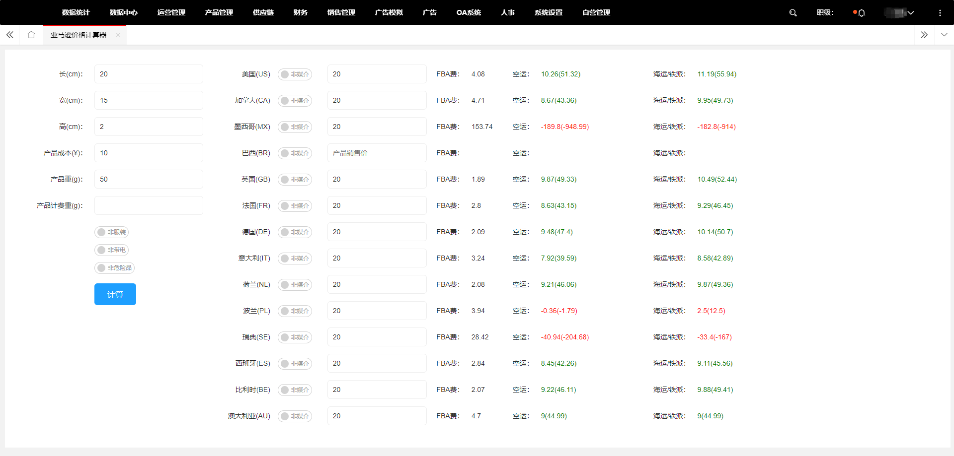Expand the tab options dropdown arrow
The height and width of the screenshot is (456, 954).
click(944, 35)
